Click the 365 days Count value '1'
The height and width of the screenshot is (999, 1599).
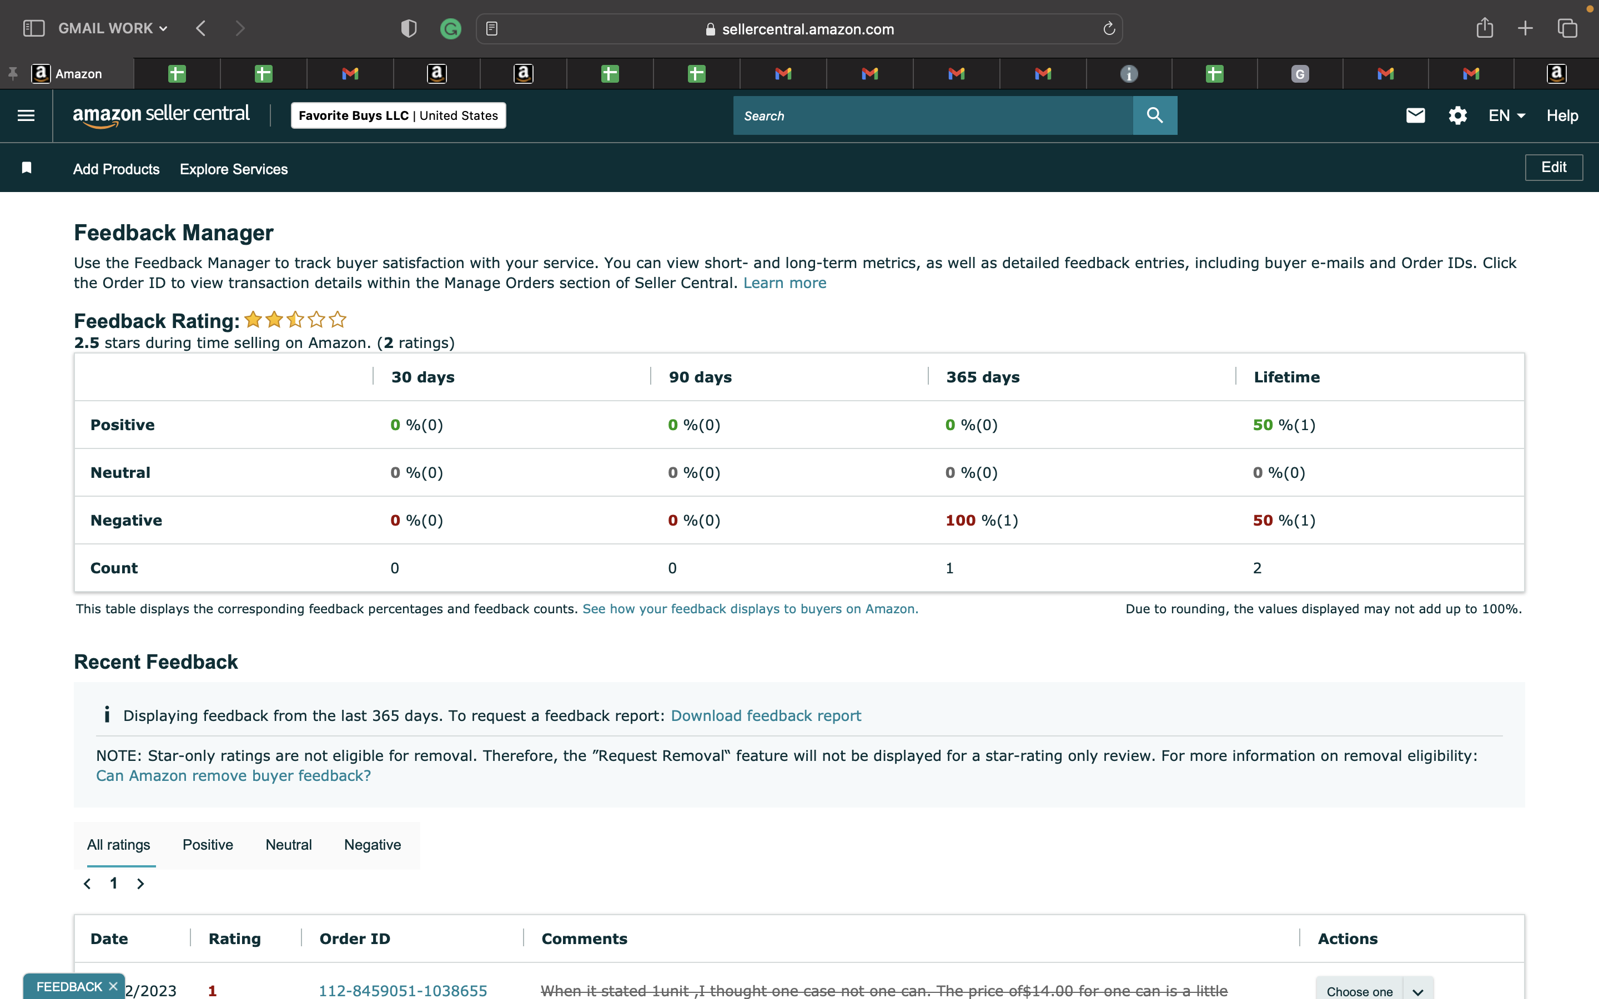point(949,568)
